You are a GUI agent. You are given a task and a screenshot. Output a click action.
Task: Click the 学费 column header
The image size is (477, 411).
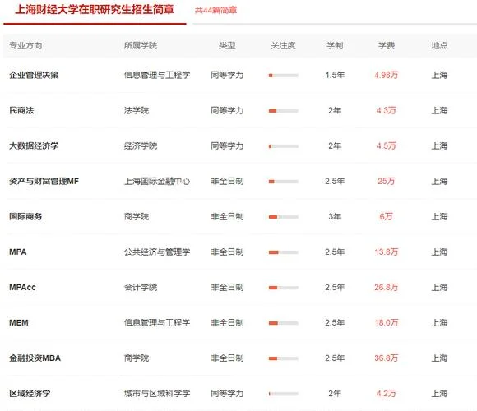tap(387, 45)
